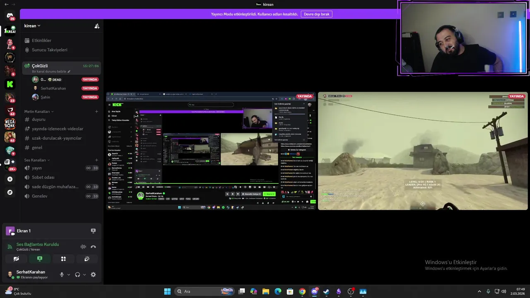Toggle the camera on in voice panel
This screenshot has height=298, width=530.
click(x=16, y=259)
